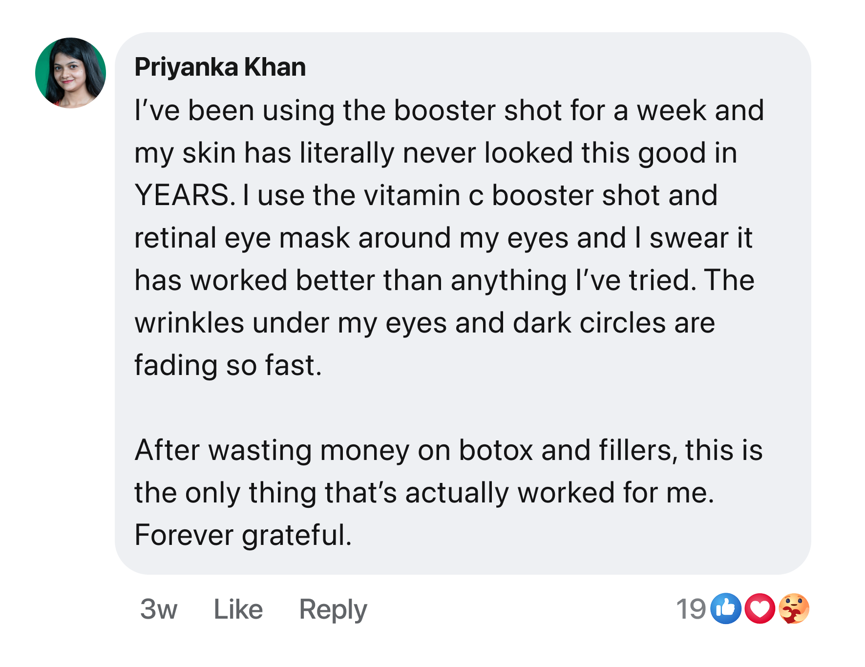Click the 'After wasting money on botox' line
Image resolution: width=865 pixels, height=667 pixels.
point(448,450)
